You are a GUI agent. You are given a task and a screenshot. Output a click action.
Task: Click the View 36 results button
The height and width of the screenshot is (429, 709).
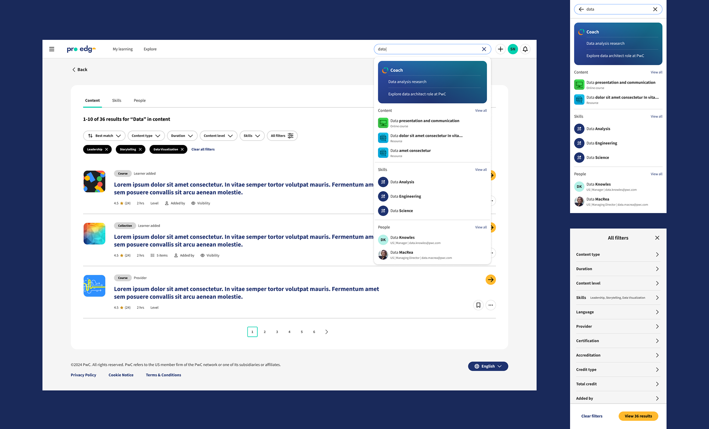tap(638, 416)
